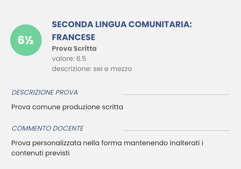This screenshot has height=169, width=241.
Task: Click the word mantenendo in teacher comment
Action: 146,143
